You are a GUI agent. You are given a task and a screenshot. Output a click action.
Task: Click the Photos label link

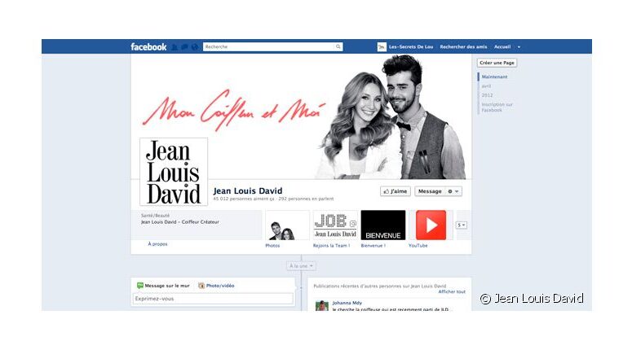pos(272,245)
